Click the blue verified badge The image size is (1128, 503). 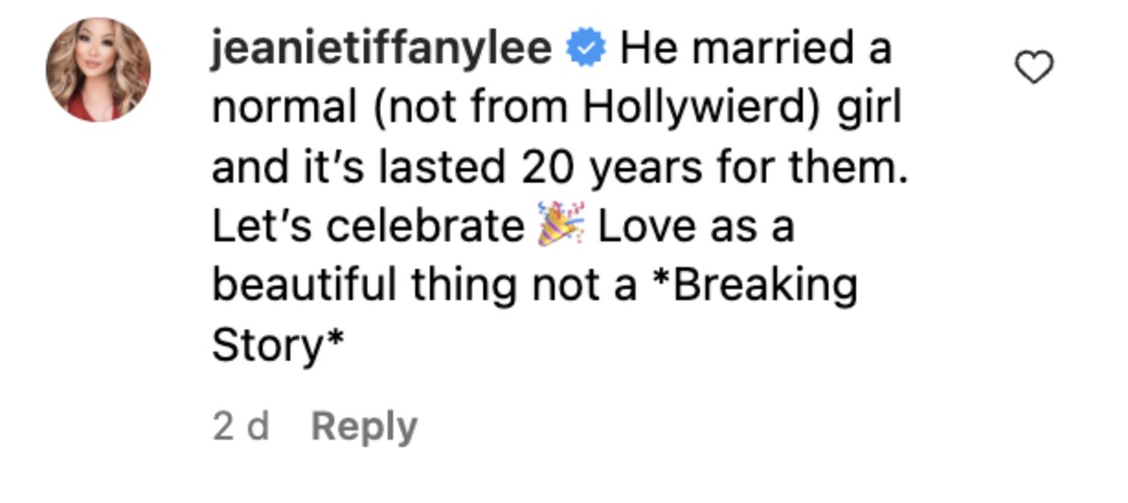point(586,50)
